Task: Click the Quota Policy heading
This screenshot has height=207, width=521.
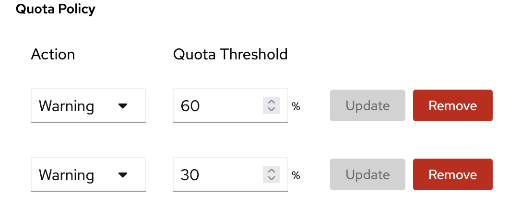Action: tap(56, 9)
